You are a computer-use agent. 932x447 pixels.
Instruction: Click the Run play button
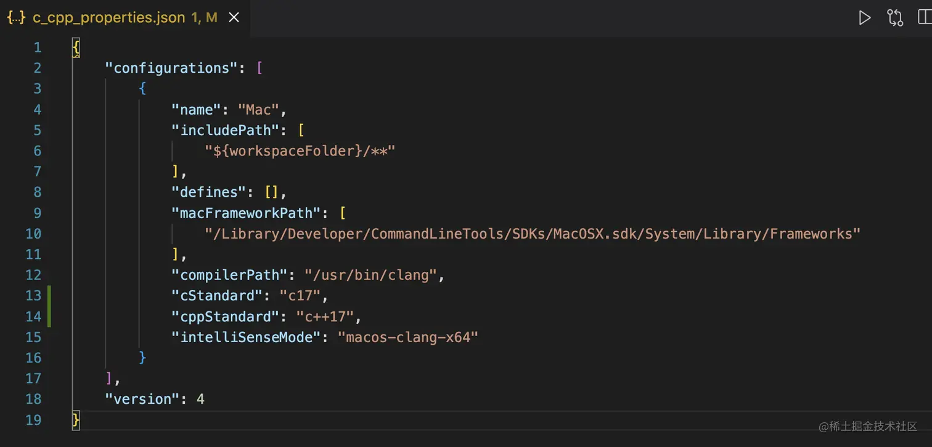click(865, 18)
